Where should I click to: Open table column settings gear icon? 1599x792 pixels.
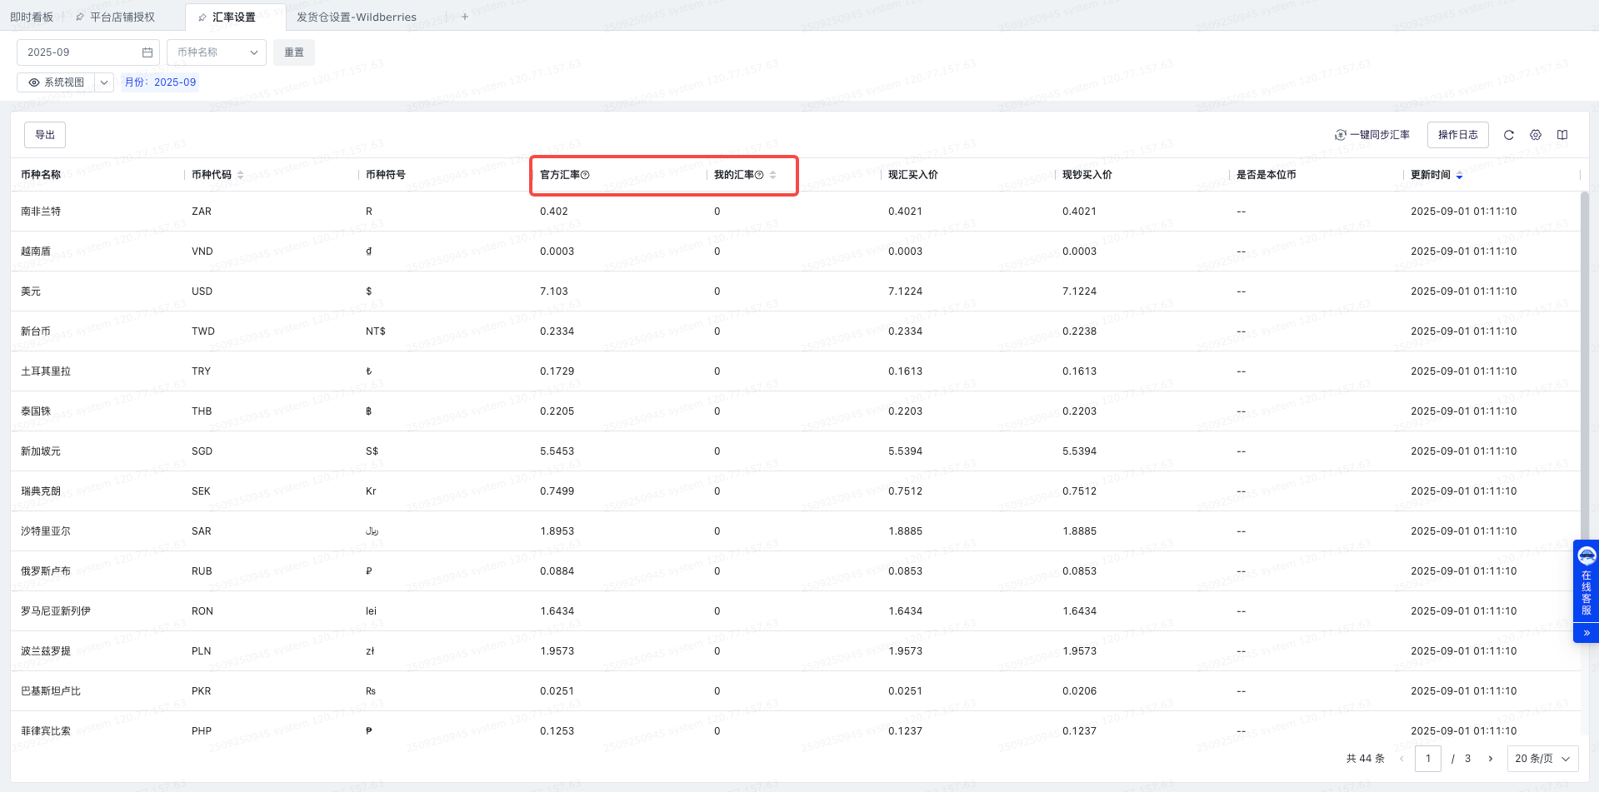pyautogui.click(x=1536, y=135)
